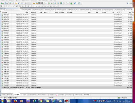The image size is (135, 103).
Task: Select the Fibonacci retracement tool
Action: (20, 6)
